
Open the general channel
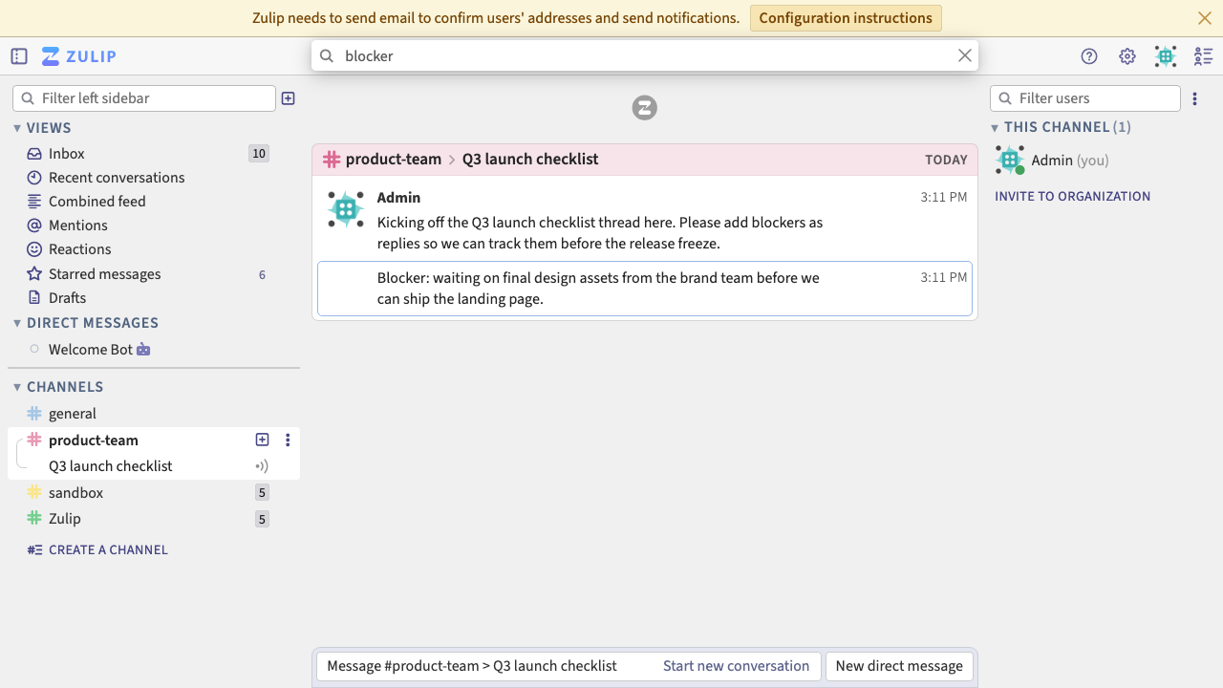coord(73,414)
